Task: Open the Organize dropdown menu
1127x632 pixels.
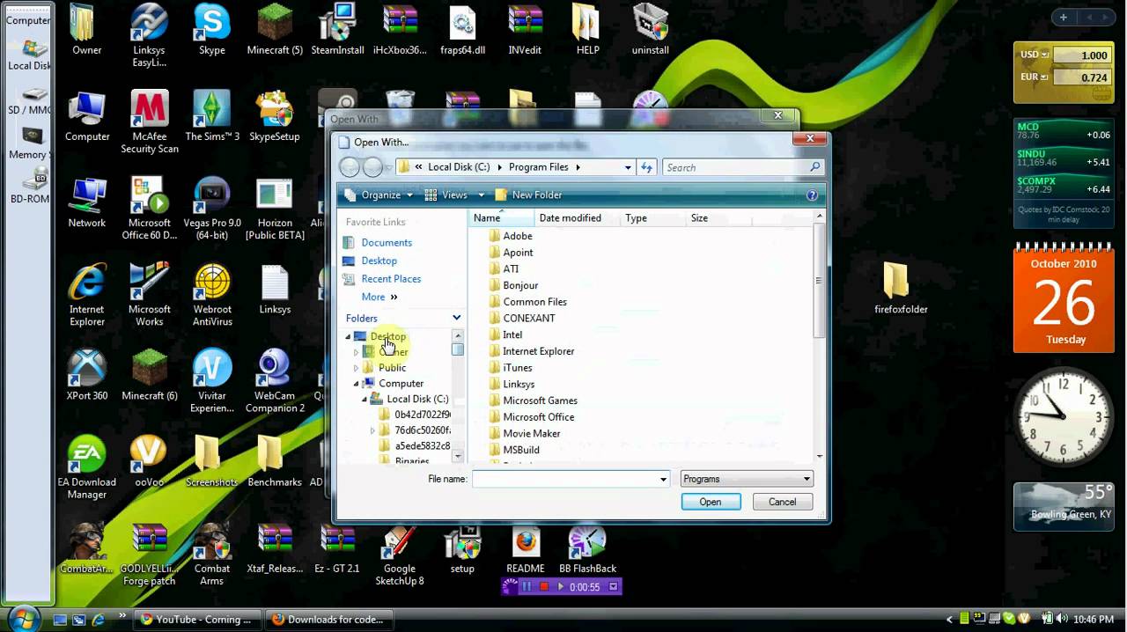Action: 379,195
